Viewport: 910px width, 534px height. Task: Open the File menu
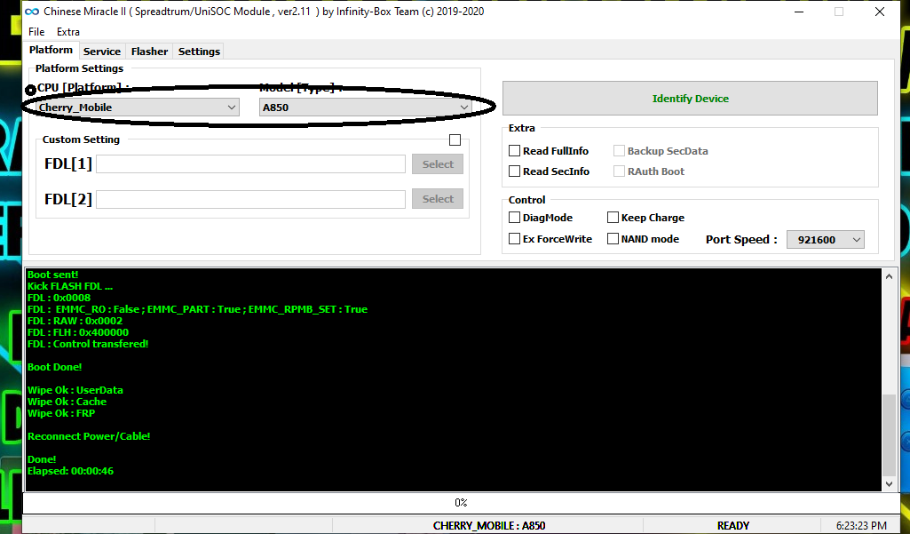pos(36,32)
